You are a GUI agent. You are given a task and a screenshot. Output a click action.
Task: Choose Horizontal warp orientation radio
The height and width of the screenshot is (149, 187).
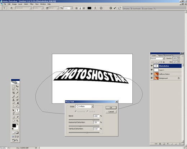click(76, 111)
